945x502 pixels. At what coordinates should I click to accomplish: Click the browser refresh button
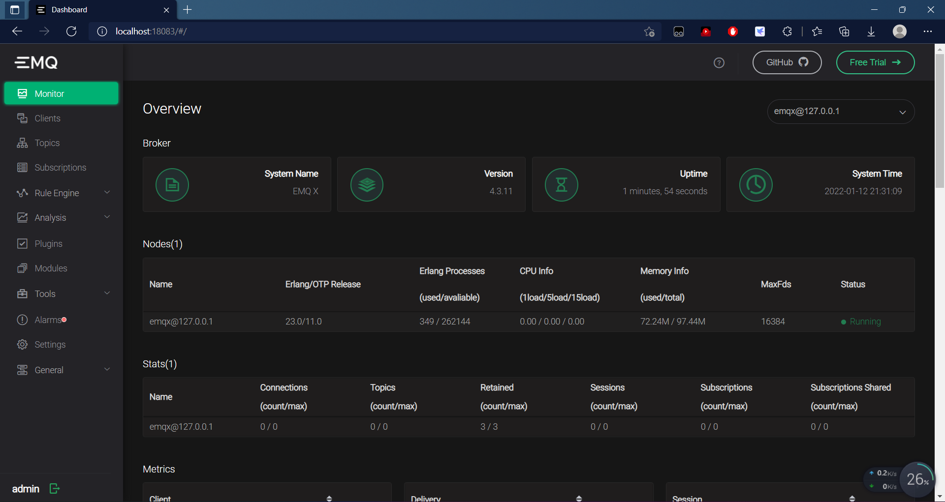71,31
